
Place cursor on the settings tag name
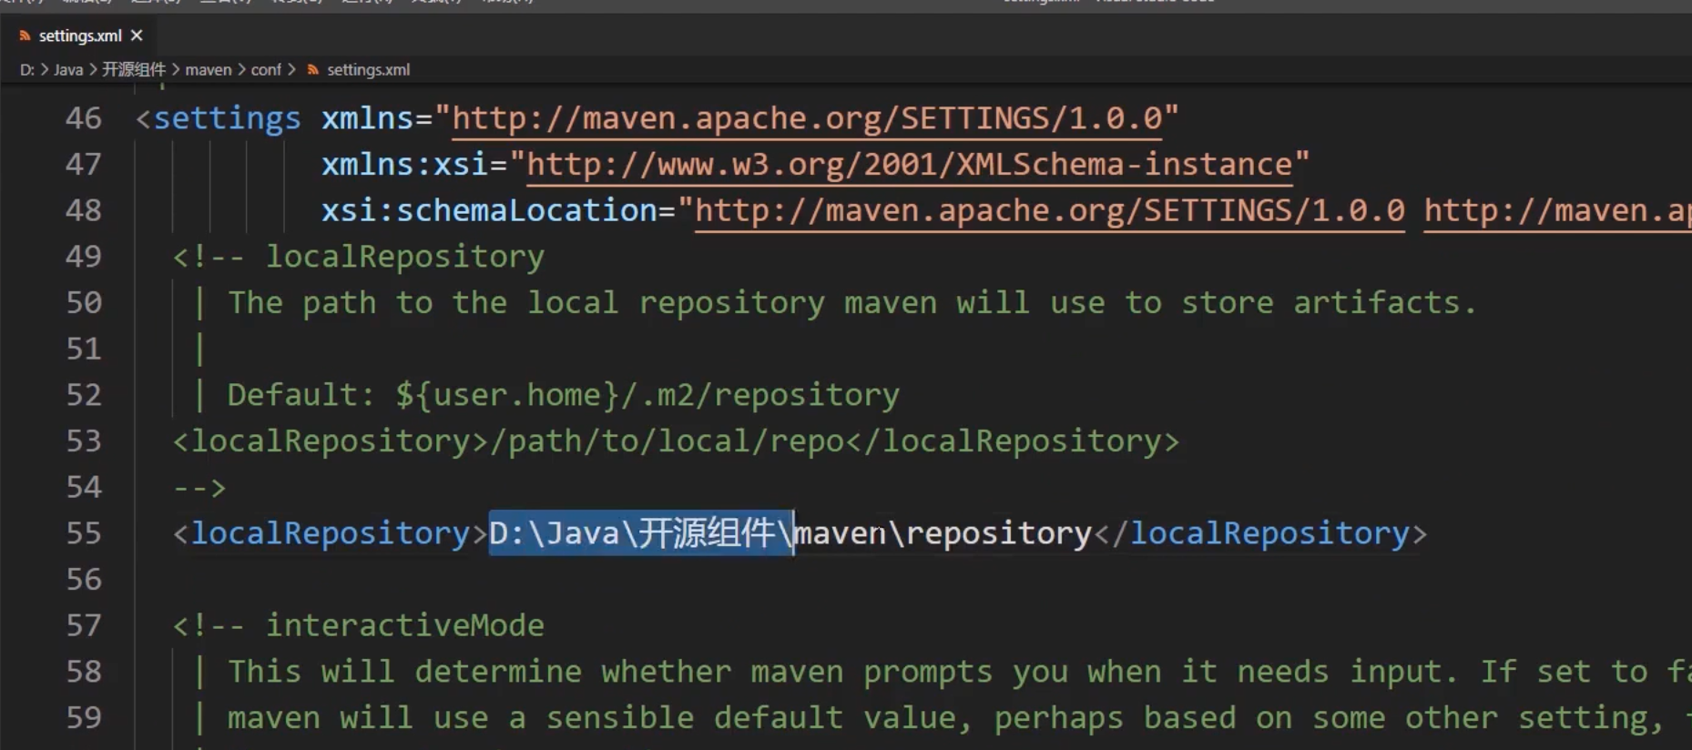[227, 118]
